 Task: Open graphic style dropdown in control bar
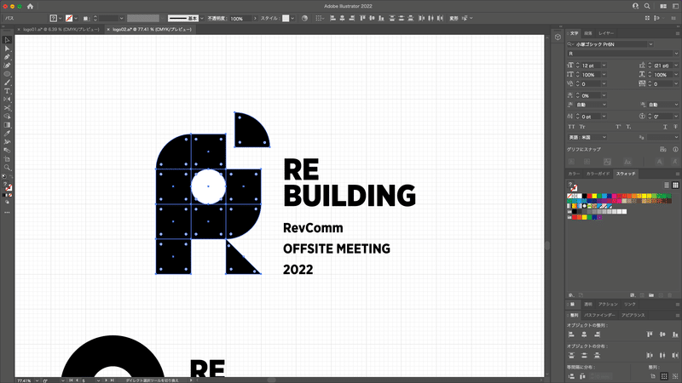(x=292, y=18)
